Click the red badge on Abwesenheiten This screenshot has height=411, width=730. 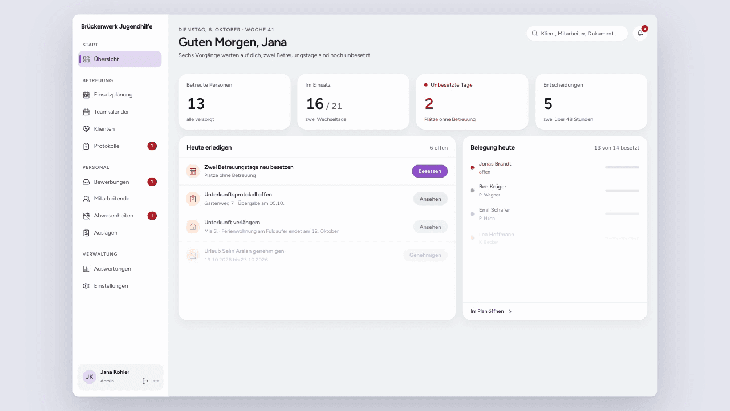coord(152,216)
